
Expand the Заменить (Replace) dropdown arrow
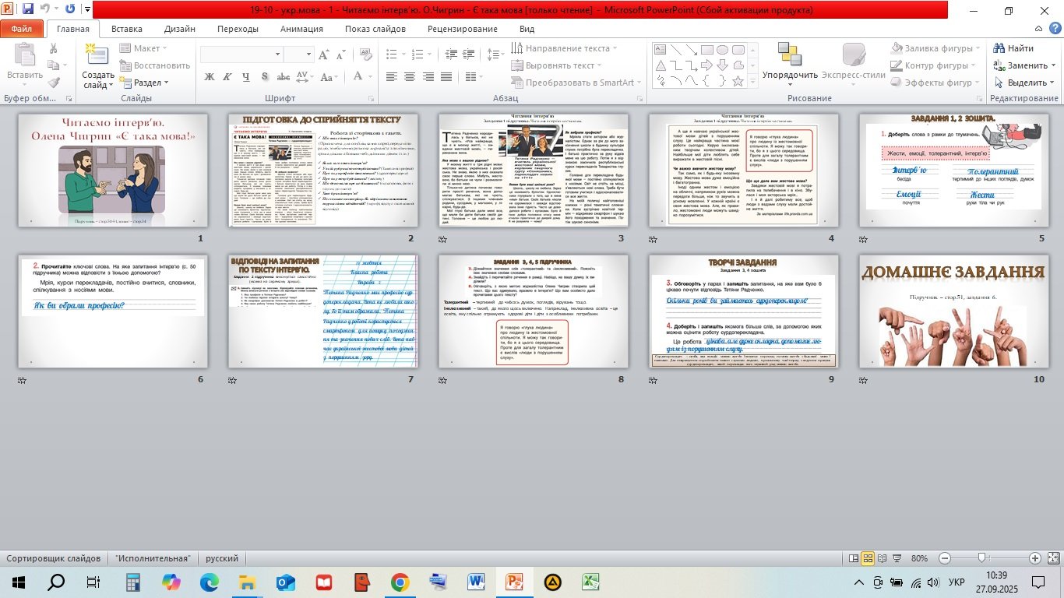[x=1053, y=65]
